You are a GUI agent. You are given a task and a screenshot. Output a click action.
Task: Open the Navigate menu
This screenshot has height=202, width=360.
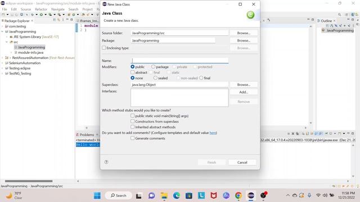click(57, 9)
